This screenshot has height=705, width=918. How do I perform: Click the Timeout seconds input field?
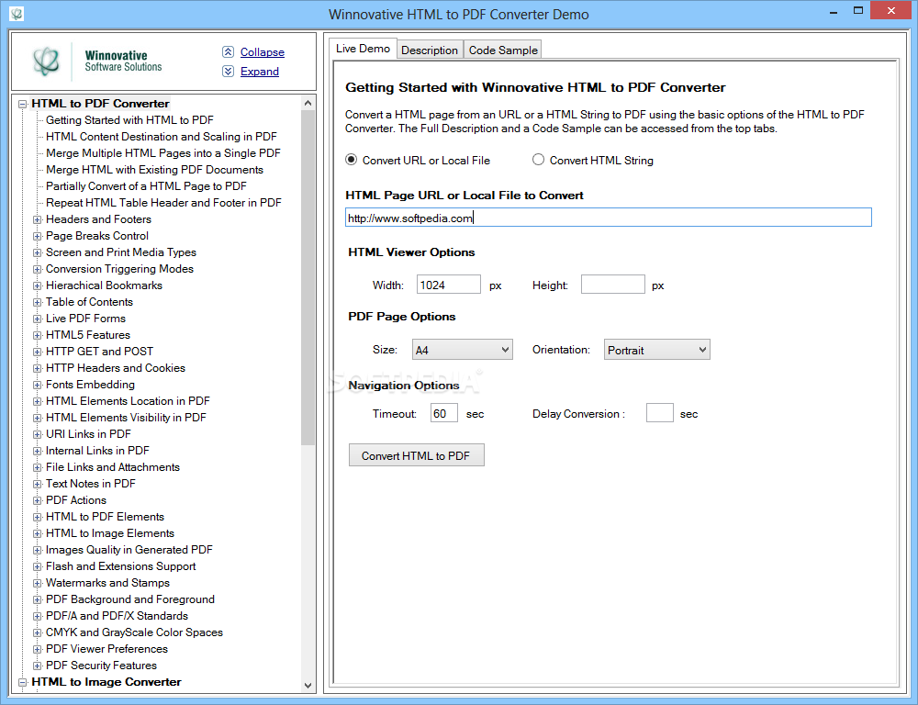pyautogui.click(x=443, y=413)
